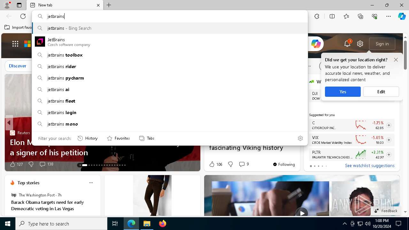Open Copilot sidebar icon
This screenshot has height=230, width=409.
pos(402,16)
